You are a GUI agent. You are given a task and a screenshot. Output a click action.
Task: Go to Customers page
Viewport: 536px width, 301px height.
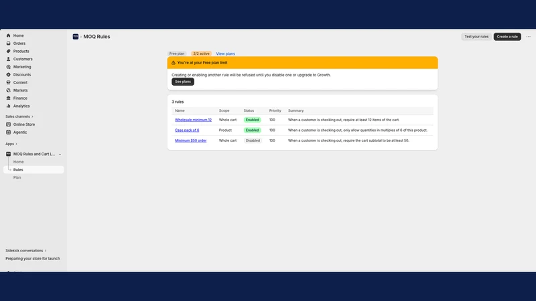click(x=23, y=59)
